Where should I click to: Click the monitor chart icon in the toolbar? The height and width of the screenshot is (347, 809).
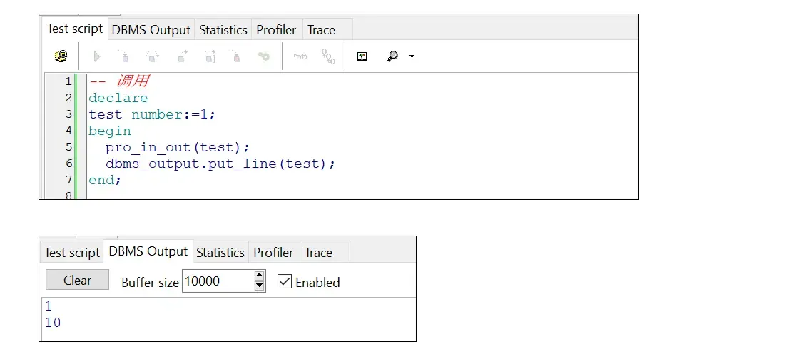[x=362, y=56]
